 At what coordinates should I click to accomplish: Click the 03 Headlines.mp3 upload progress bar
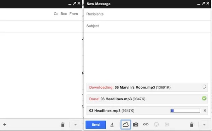[185, 111]
